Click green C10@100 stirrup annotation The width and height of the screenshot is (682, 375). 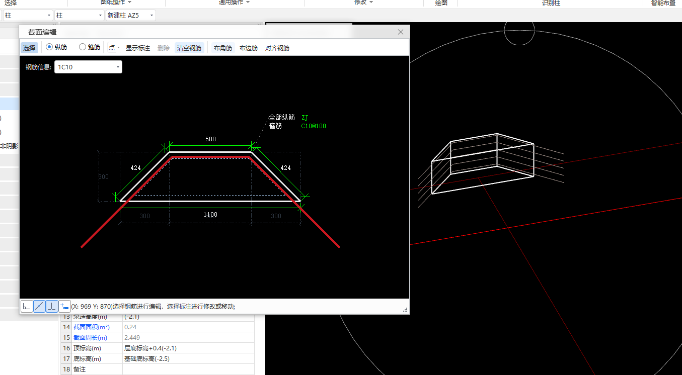(x=314, y=126)
